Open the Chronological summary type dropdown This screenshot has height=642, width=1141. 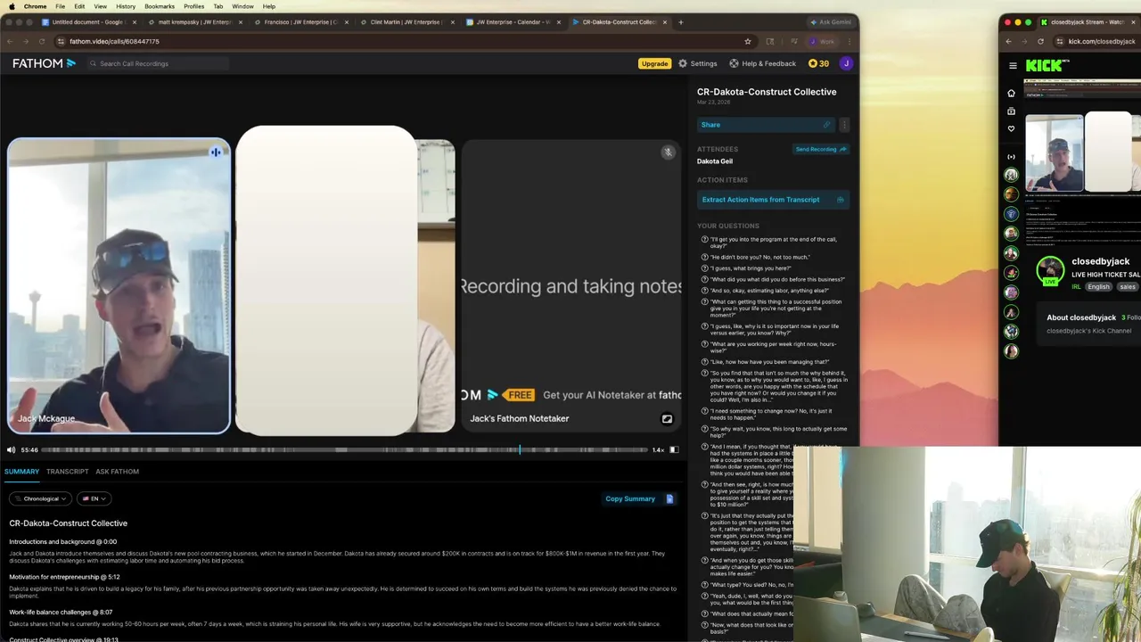[41, 498]
